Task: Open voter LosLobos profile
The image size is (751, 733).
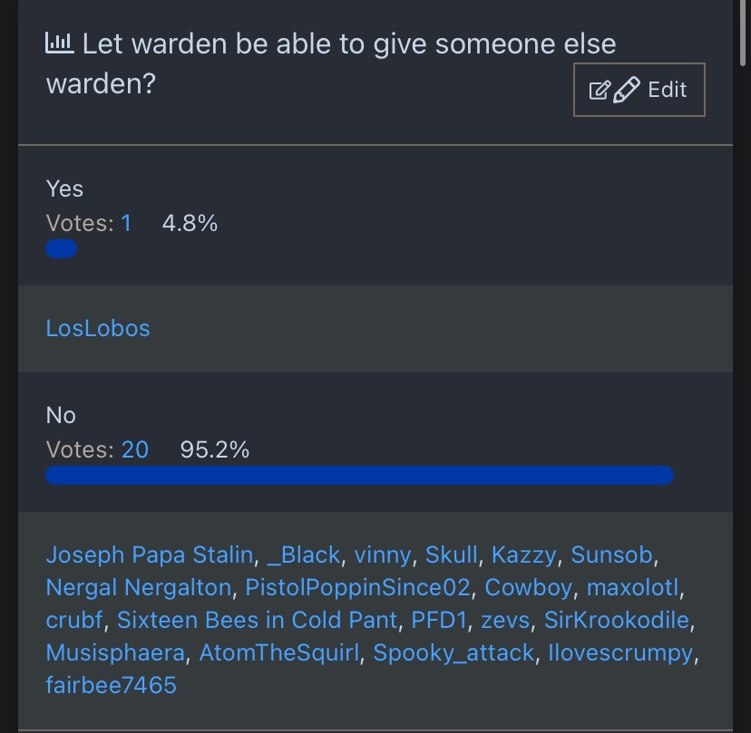Action: (98, 328)
